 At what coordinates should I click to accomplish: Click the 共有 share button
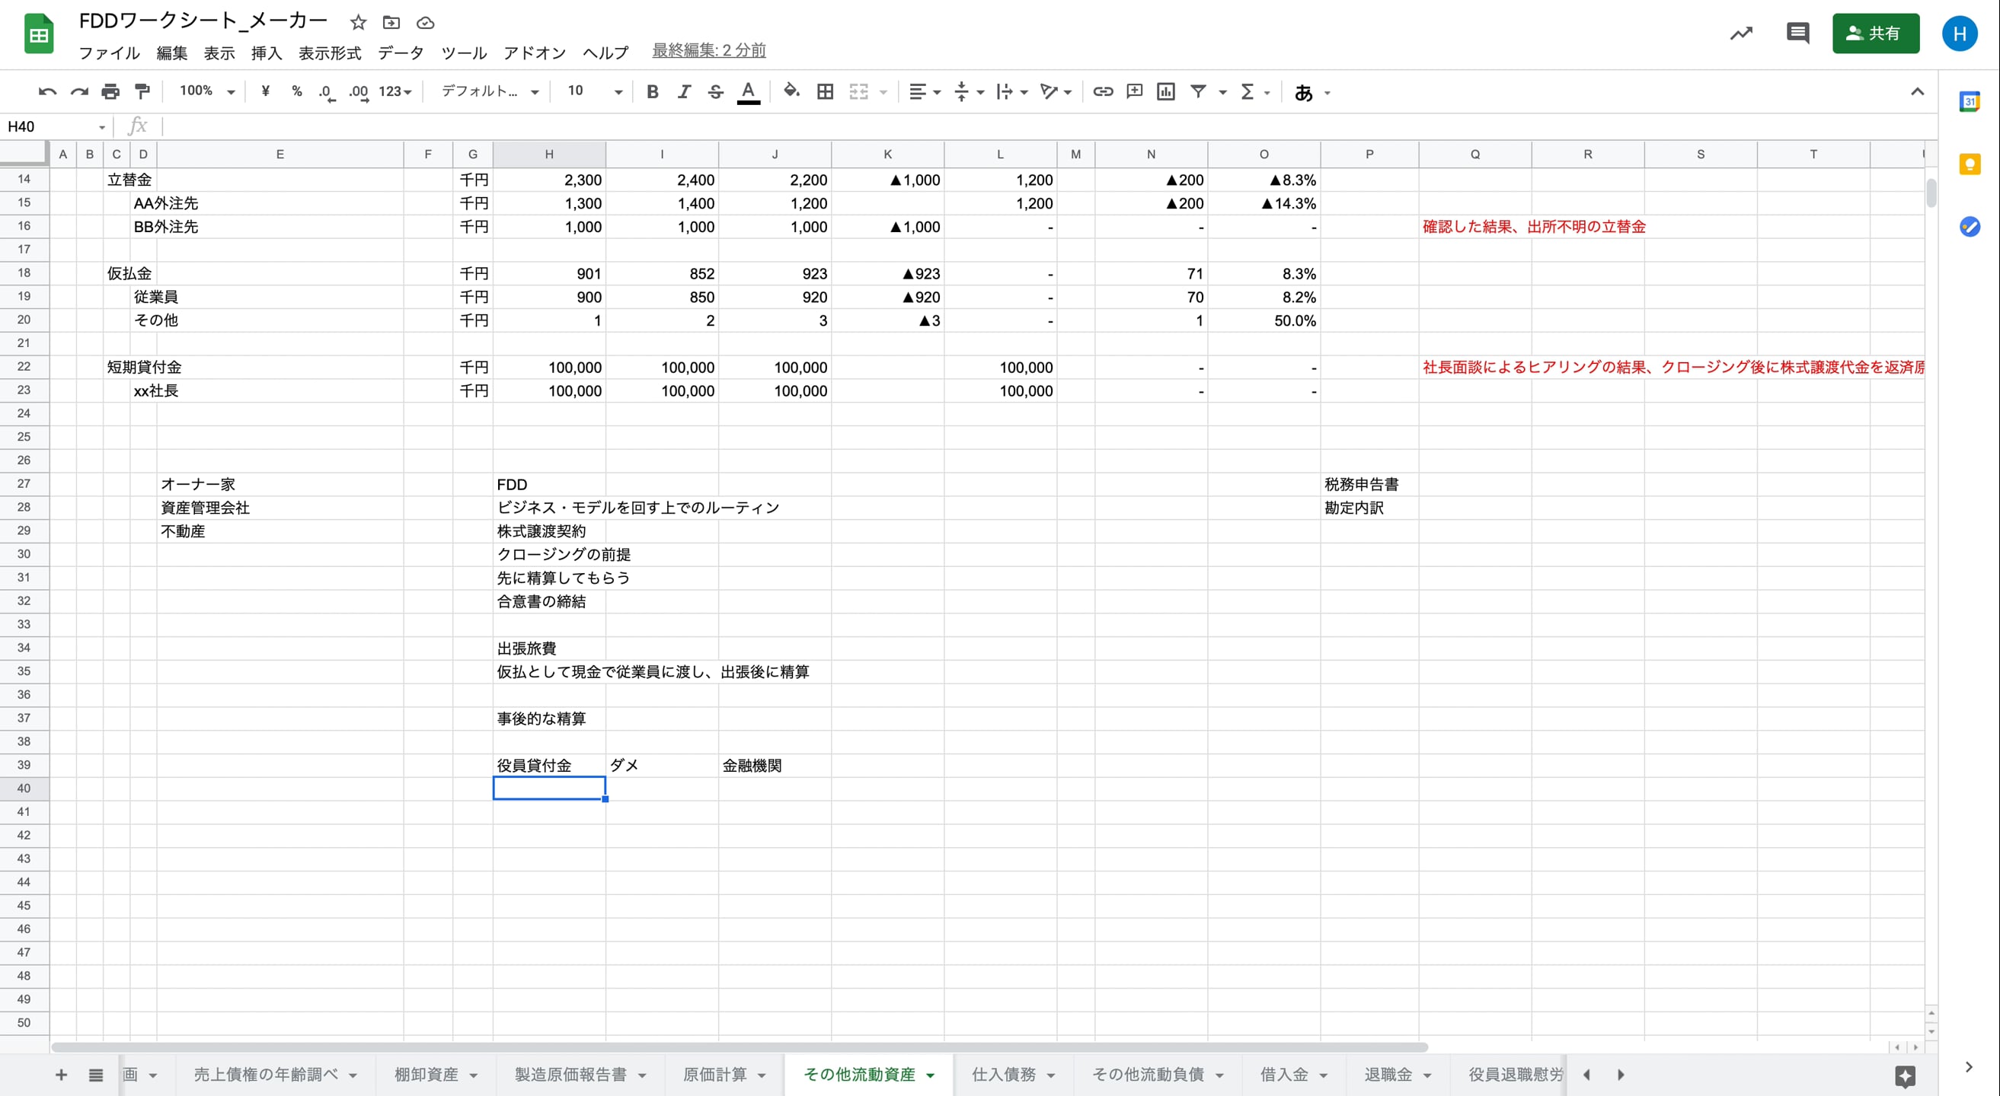coord(1876,33)
